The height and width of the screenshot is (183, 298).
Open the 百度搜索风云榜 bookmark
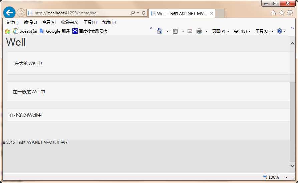90,31
